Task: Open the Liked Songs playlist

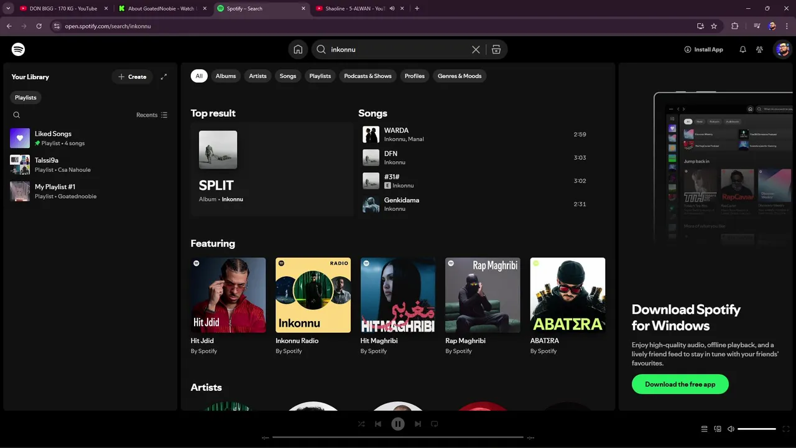Action: 90,138
